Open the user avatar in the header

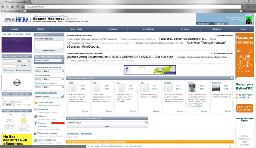(249, 20)
